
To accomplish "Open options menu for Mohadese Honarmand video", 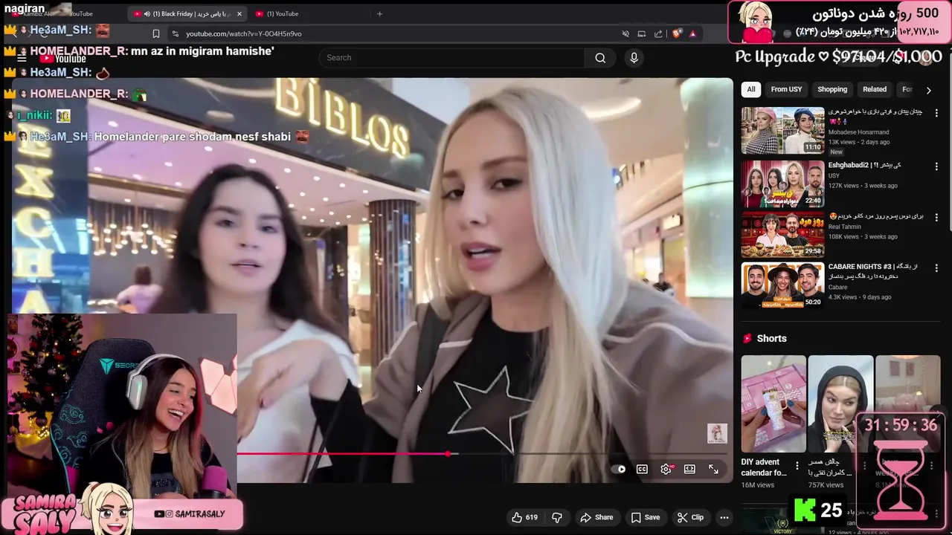I will [936, 113].
